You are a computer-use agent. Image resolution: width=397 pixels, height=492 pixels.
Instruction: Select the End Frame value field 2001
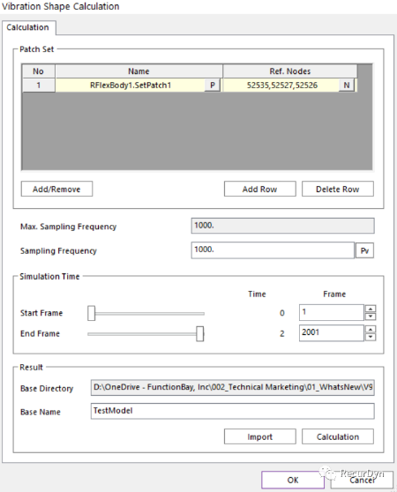point(332,333)
